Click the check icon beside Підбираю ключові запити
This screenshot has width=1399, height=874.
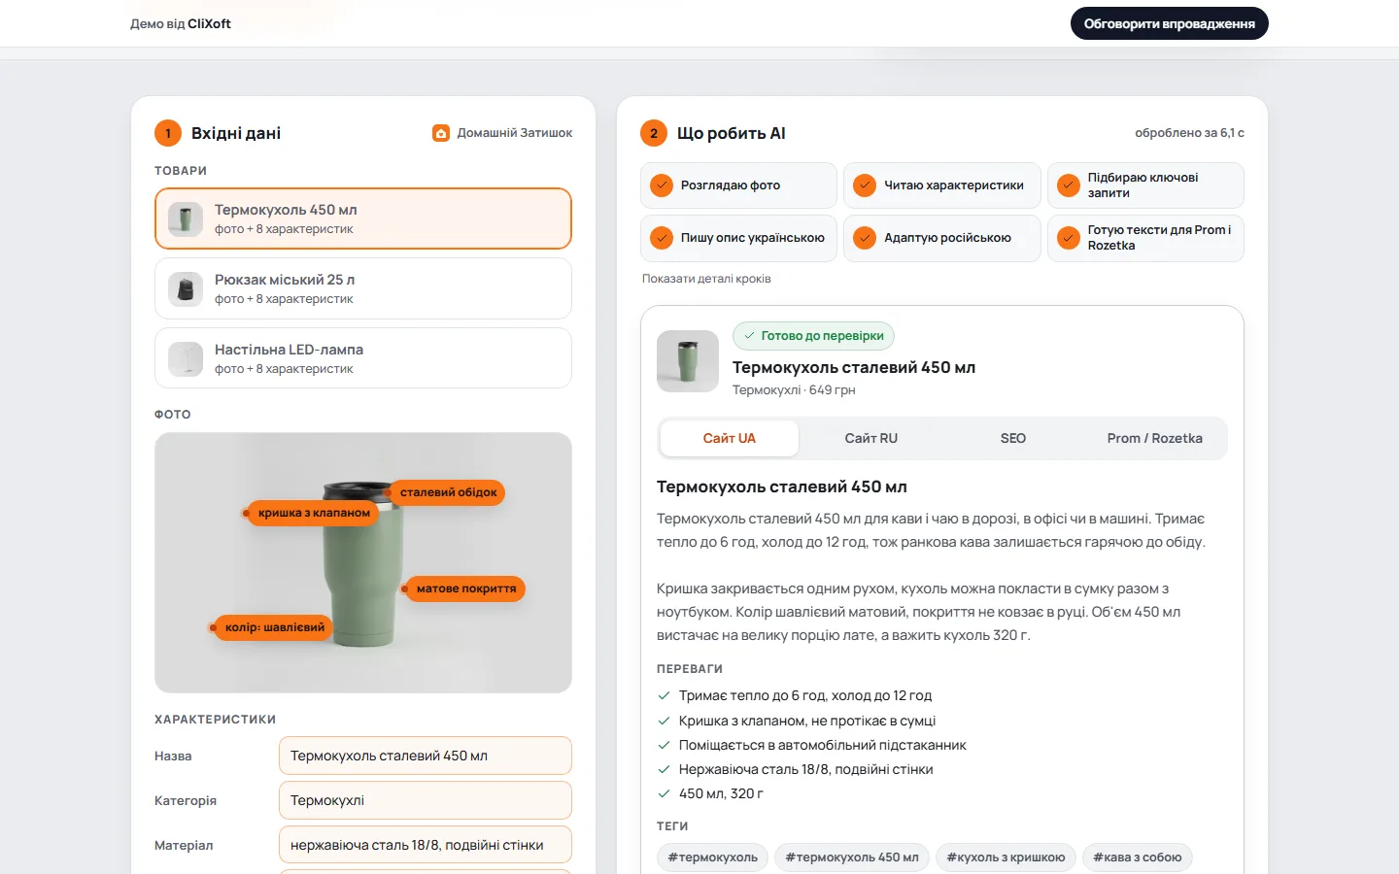tap(1069, 185)
